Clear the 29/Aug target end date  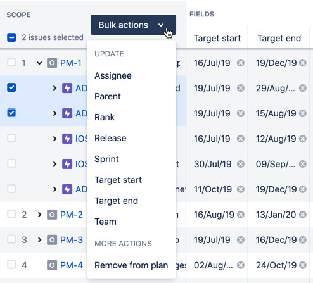tap(303, 88)
